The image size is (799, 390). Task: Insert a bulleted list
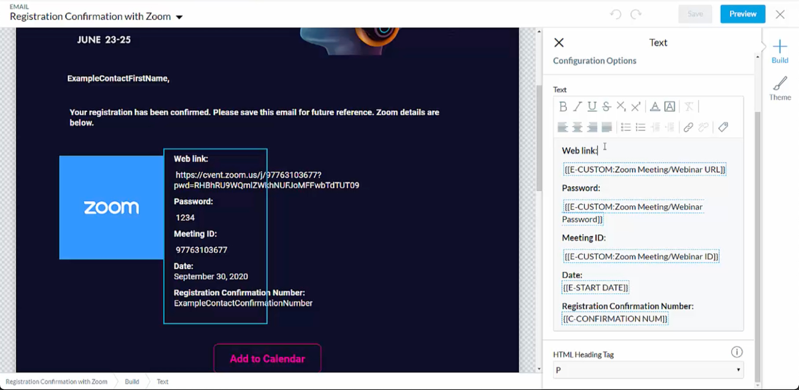click(626, 127)
